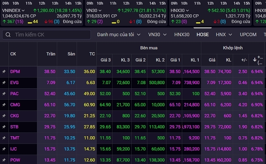Click STB reference price 27.85
The width and height of the screenshot is (266, 164).
(x=89, y=127)
